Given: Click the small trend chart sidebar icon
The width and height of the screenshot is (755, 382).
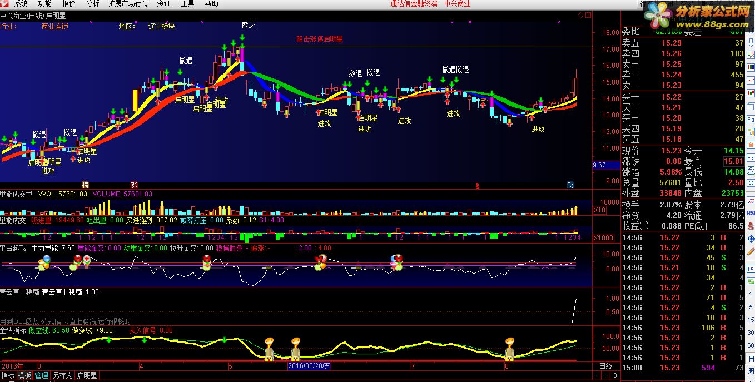Looking at the screenshot, I should (751, 200).
